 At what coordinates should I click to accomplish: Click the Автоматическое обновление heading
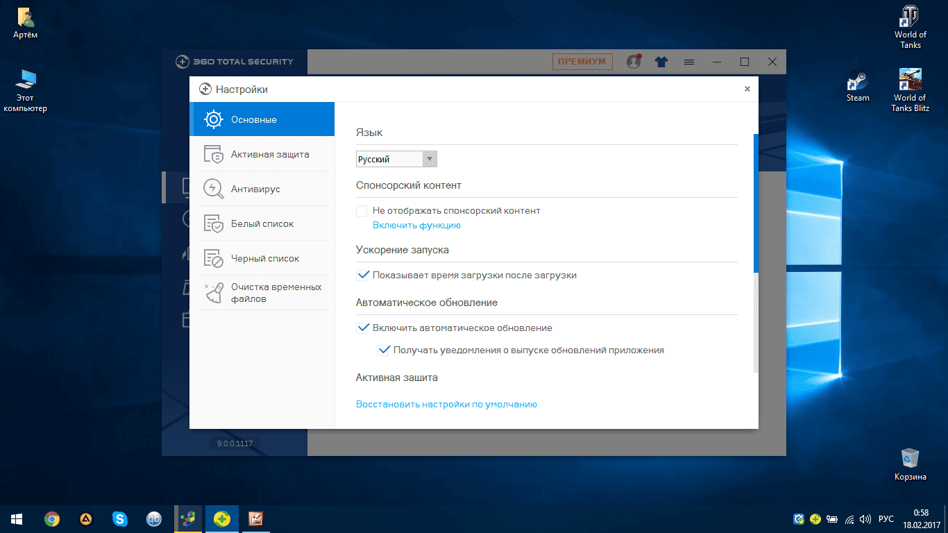427,303
